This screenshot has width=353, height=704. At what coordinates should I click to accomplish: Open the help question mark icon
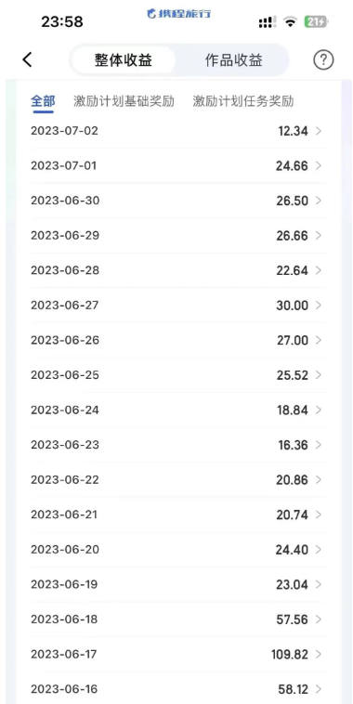click(x=323, y=59)
